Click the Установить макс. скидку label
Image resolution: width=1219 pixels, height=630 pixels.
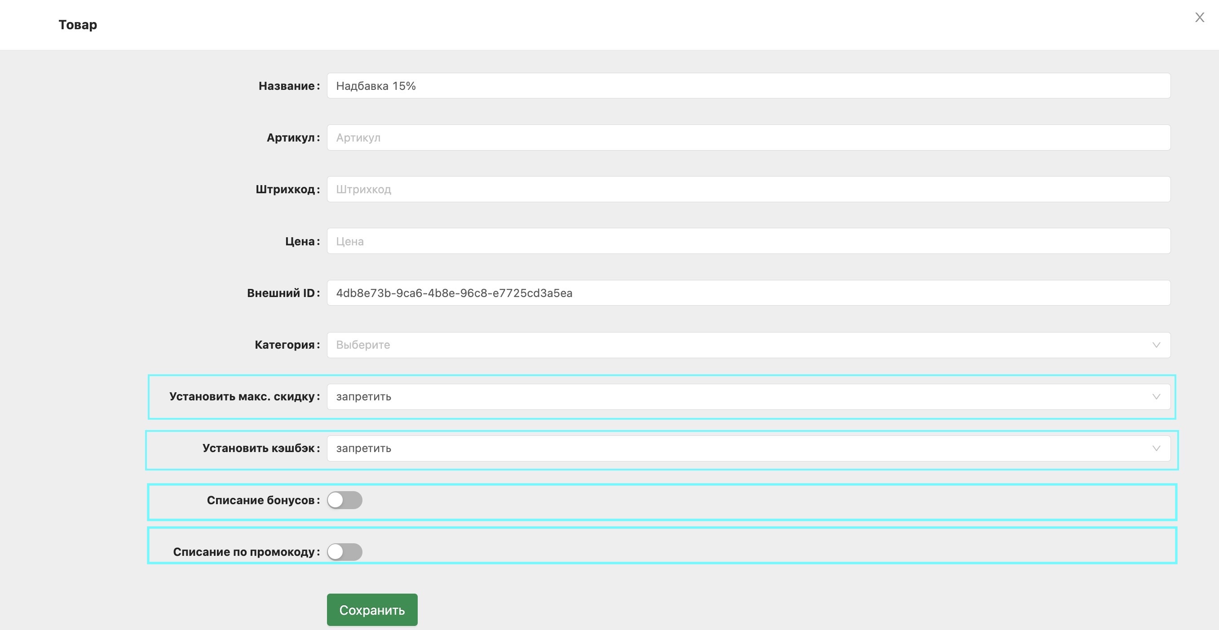tap(245, 397)
